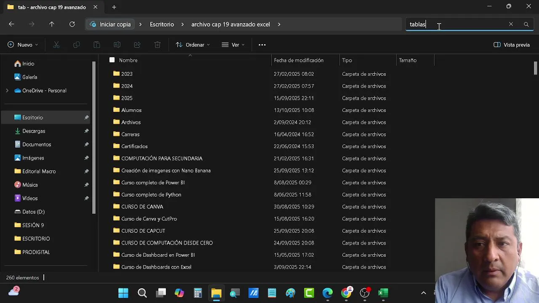Switch to Excel on the taskbar

point(383,293)
